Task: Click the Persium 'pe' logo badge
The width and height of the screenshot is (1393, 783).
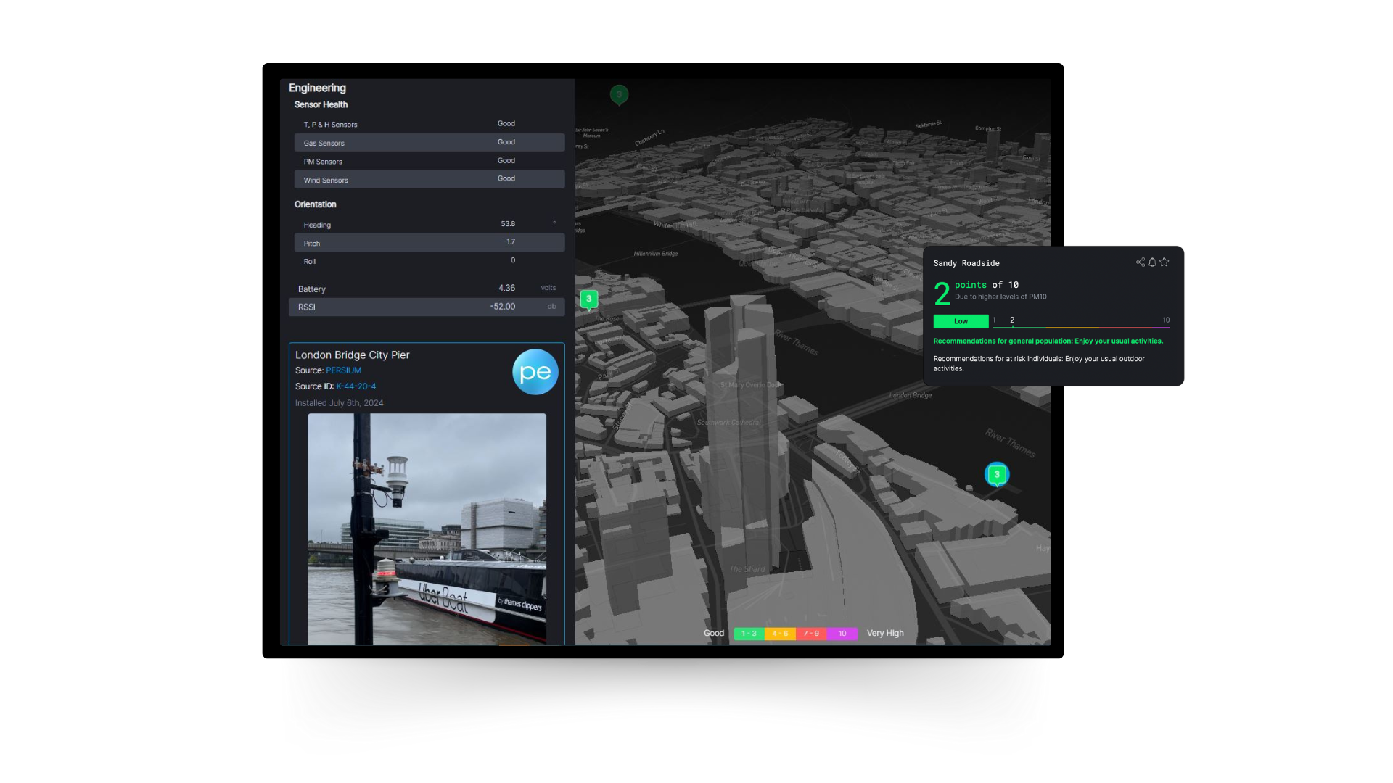Action: click(535, 372)
